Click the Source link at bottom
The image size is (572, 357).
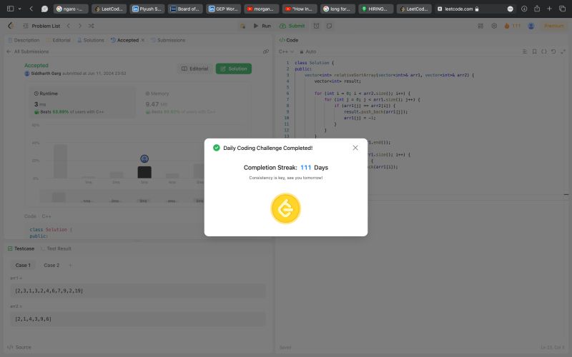20,347
